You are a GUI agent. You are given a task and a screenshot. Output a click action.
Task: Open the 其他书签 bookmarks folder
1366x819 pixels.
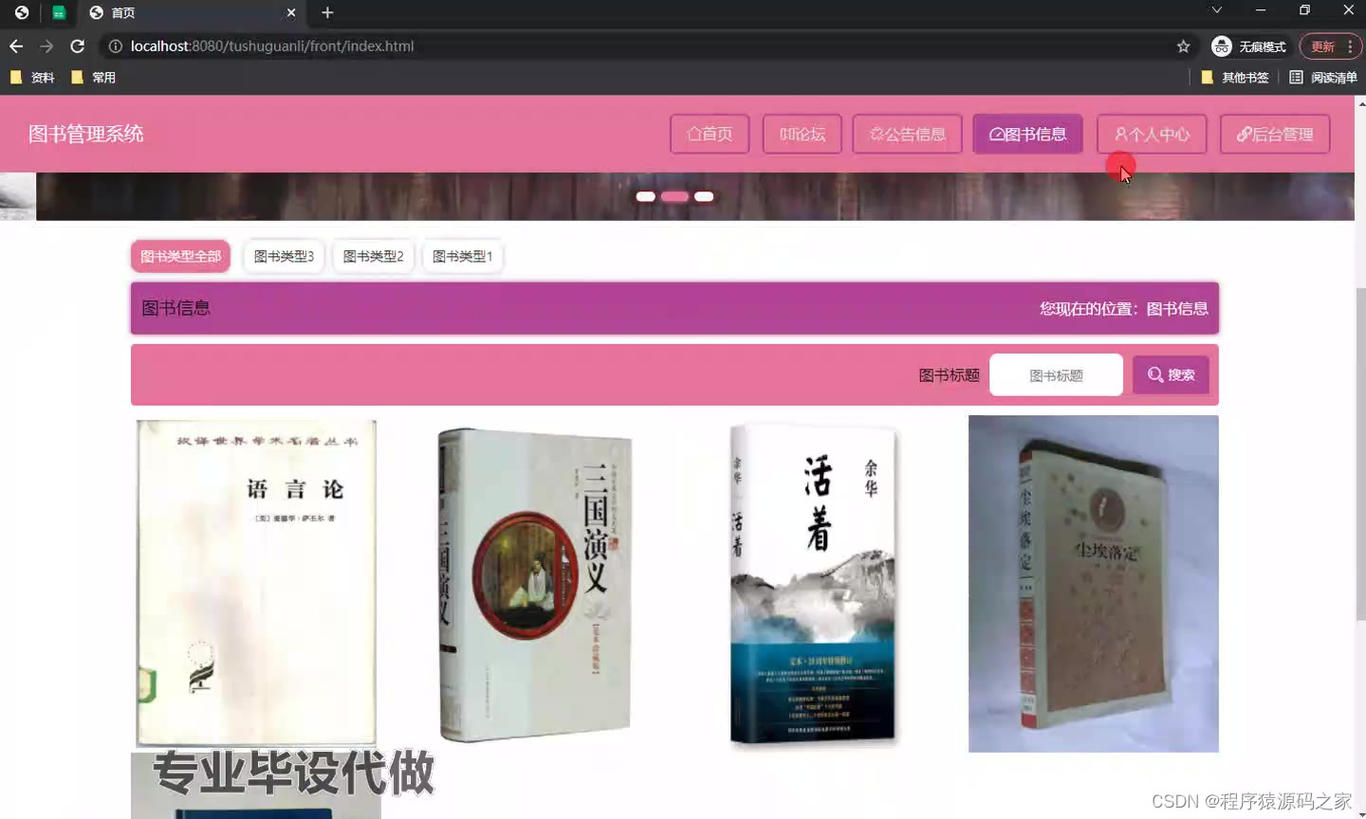[x=1235, y=78]
